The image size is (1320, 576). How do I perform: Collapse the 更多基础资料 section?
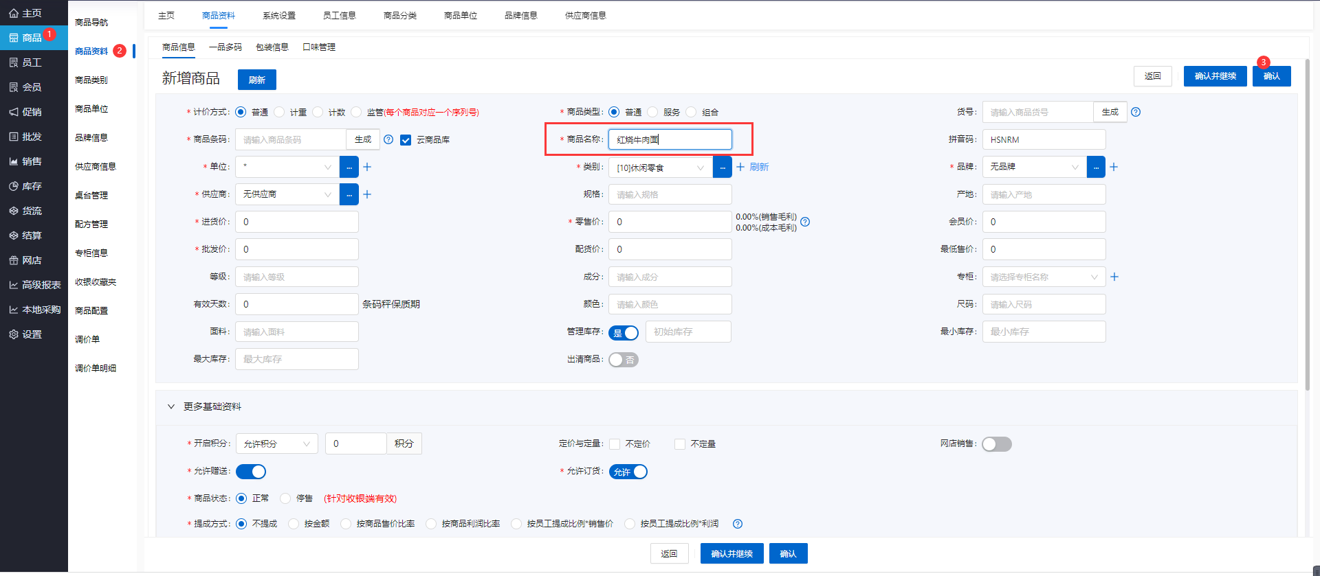(x=171, y=406)
